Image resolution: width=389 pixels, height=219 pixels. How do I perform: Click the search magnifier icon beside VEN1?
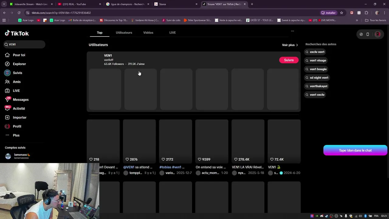[6, 44]
